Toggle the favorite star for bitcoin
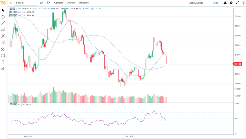This screenshot has height=139, width=246. tap(11, 3)
